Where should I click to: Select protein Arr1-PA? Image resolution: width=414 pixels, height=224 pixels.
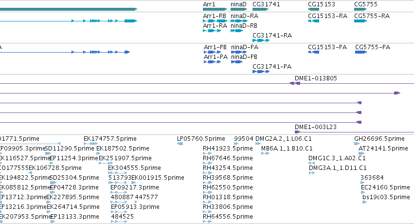pyautogui.click(x=216, y=57)
